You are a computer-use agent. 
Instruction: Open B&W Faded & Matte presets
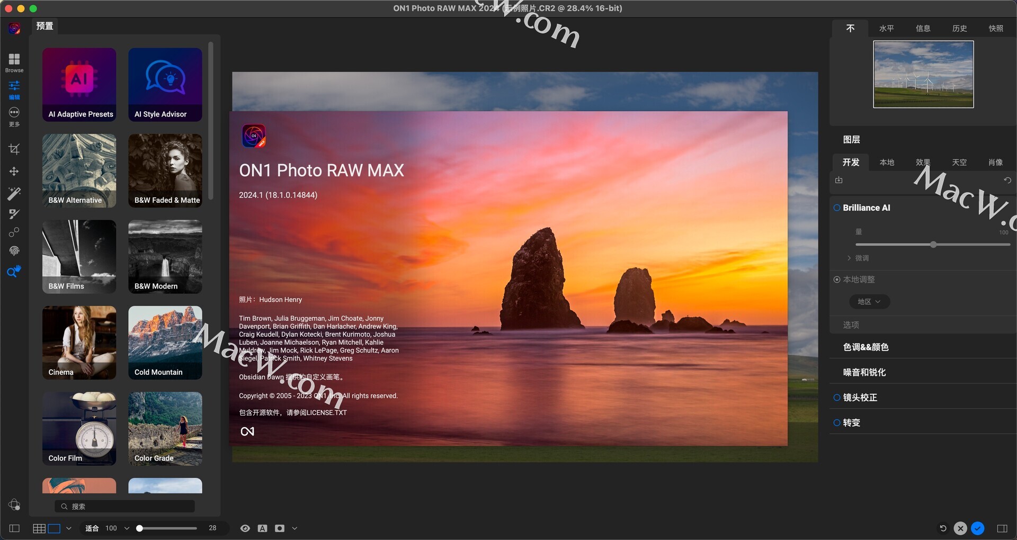pos(165,170)
